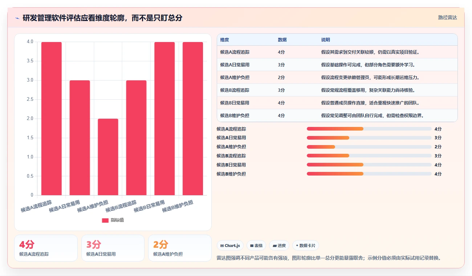Select the 候选A维护负担 table row name
The height and width of the screenshot is (276, 472).
(235, 78)
